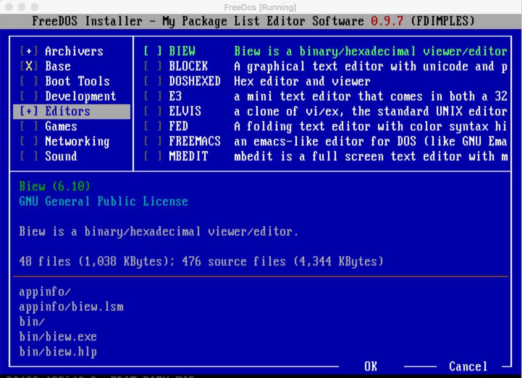Close the FreeDos VM window

[9, 7]
